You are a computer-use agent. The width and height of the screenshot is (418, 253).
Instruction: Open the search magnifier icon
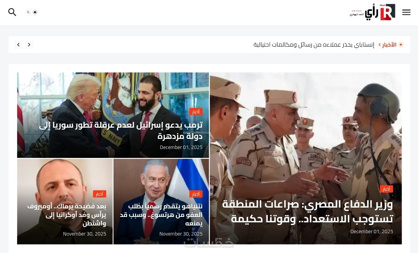(x=12, y=12)
